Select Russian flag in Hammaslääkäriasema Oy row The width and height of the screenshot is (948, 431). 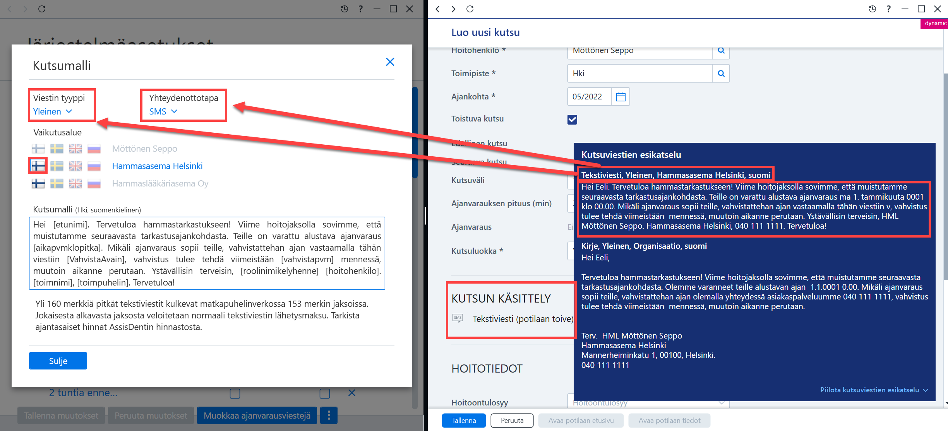point(94,183)
